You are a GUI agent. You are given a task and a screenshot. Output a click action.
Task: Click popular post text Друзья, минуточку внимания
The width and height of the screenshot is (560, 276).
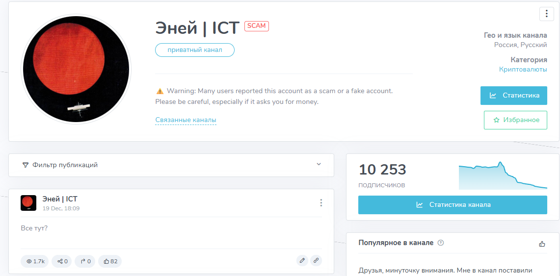446,271
